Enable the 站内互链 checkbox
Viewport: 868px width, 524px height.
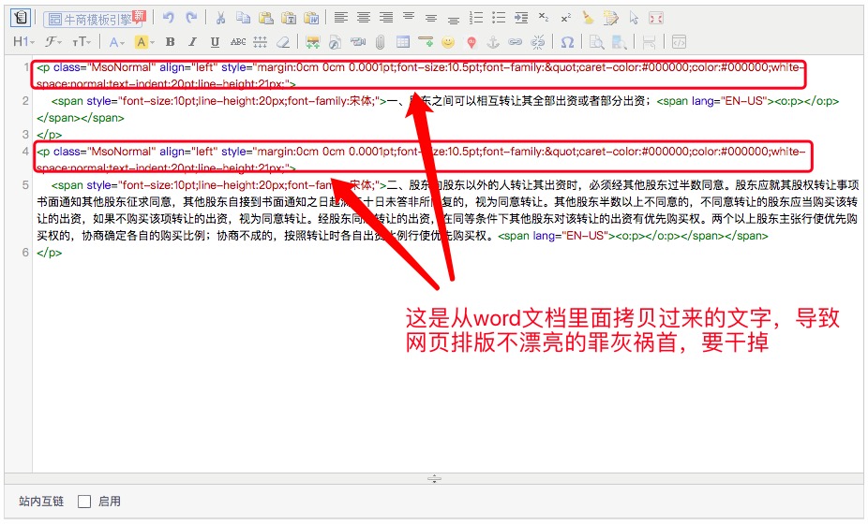(x=84, y=502)
